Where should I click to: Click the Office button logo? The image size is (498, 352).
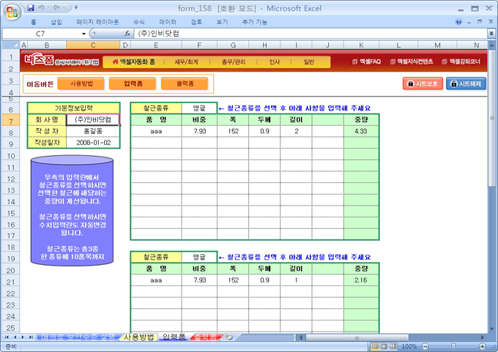12,10
